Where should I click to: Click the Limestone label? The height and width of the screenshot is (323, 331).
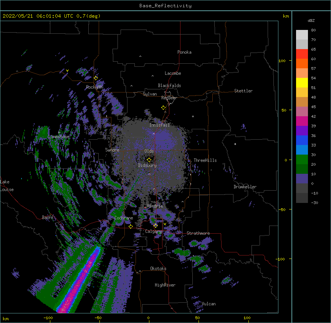pyautogui.click(x=59, y=137)
